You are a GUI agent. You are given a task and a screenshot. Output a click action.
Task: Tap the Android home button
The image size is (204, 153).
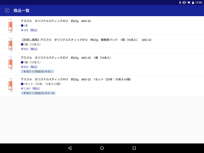click(x=102, y=148)
